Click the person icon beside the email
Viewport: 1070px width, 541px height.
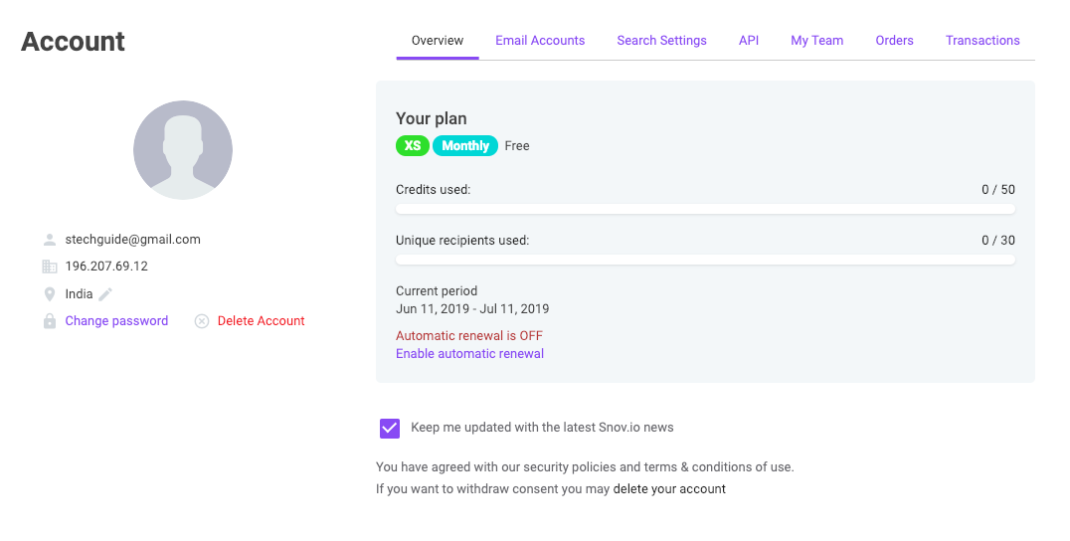click(x=50, y=240)
